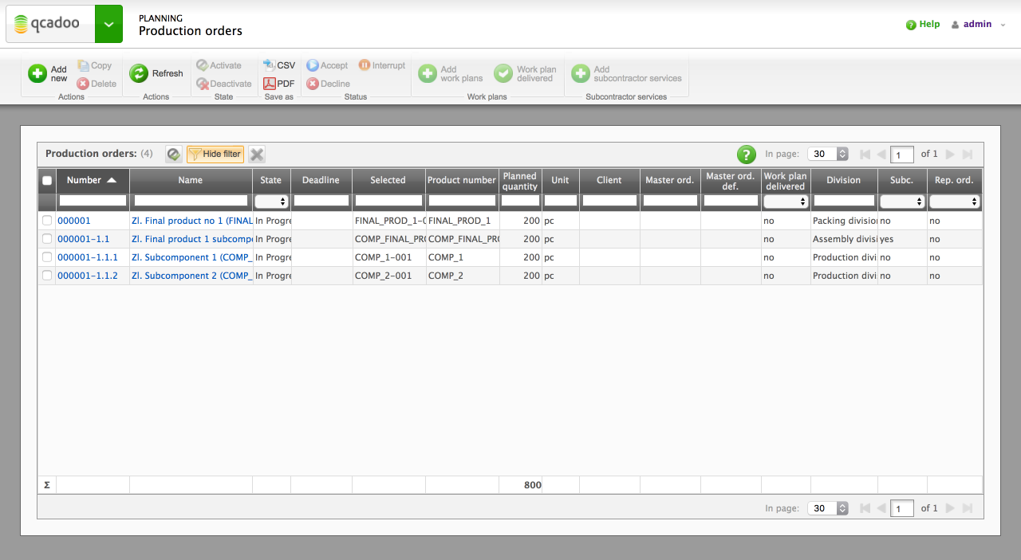The width and height of the screenshot is (1021, 560).
Task: Accept the selected order
Action: pos(327,65)
